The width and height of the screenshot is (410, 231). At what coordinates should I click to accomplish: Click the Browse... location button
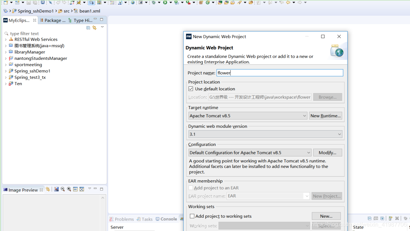tap(327, 97)
